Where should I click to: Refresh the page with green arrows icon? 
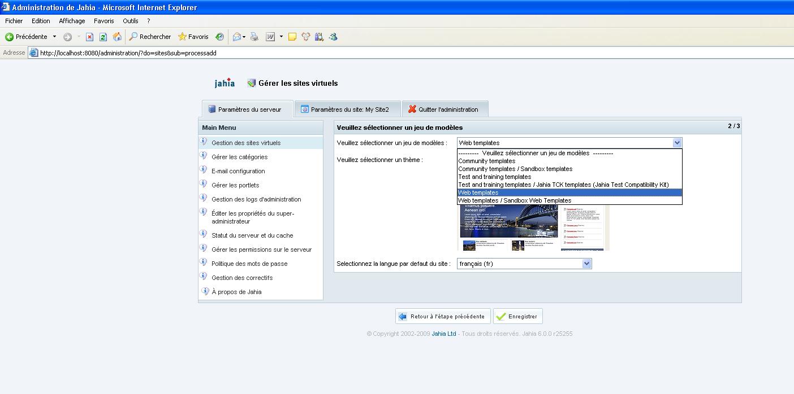click(103, 37)
